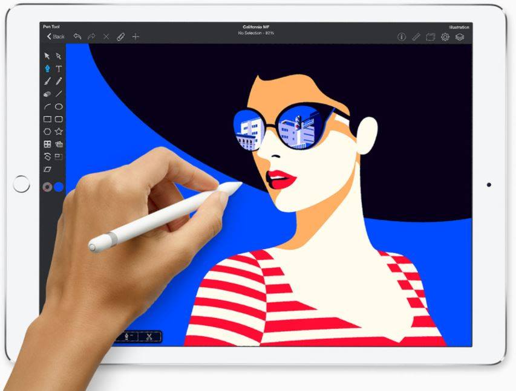This screenshot has width=516, height=391.
Task: Select the Pen tool in the toolbox
Action: pos(47,69)
